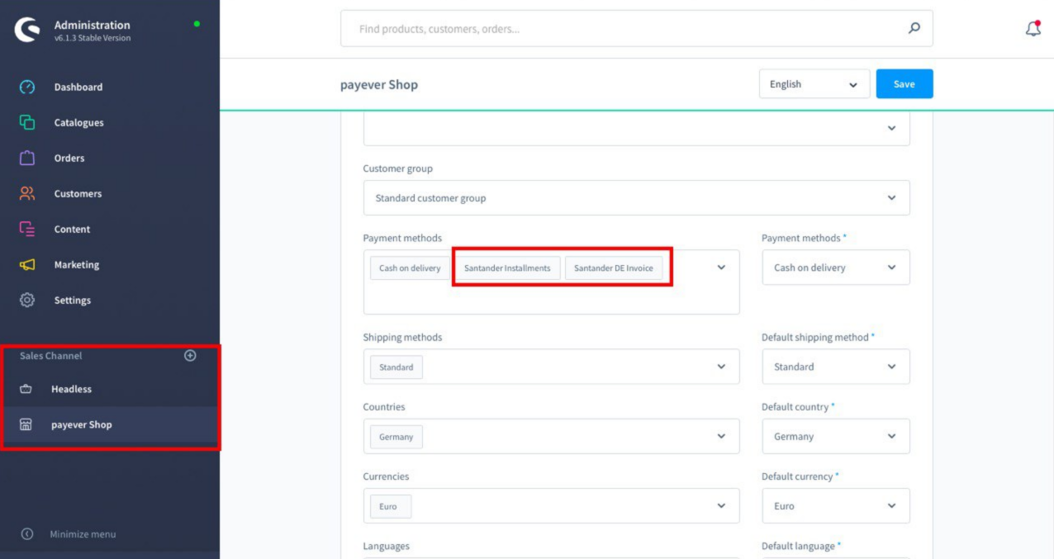This screenshot has height=559, width=1054.
Task: Click 'v6.1.3 Stable Version' text
Action: [x=93, y=38]
